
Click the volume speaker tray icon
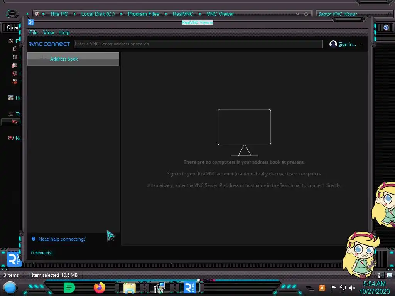tap(352, 288)
